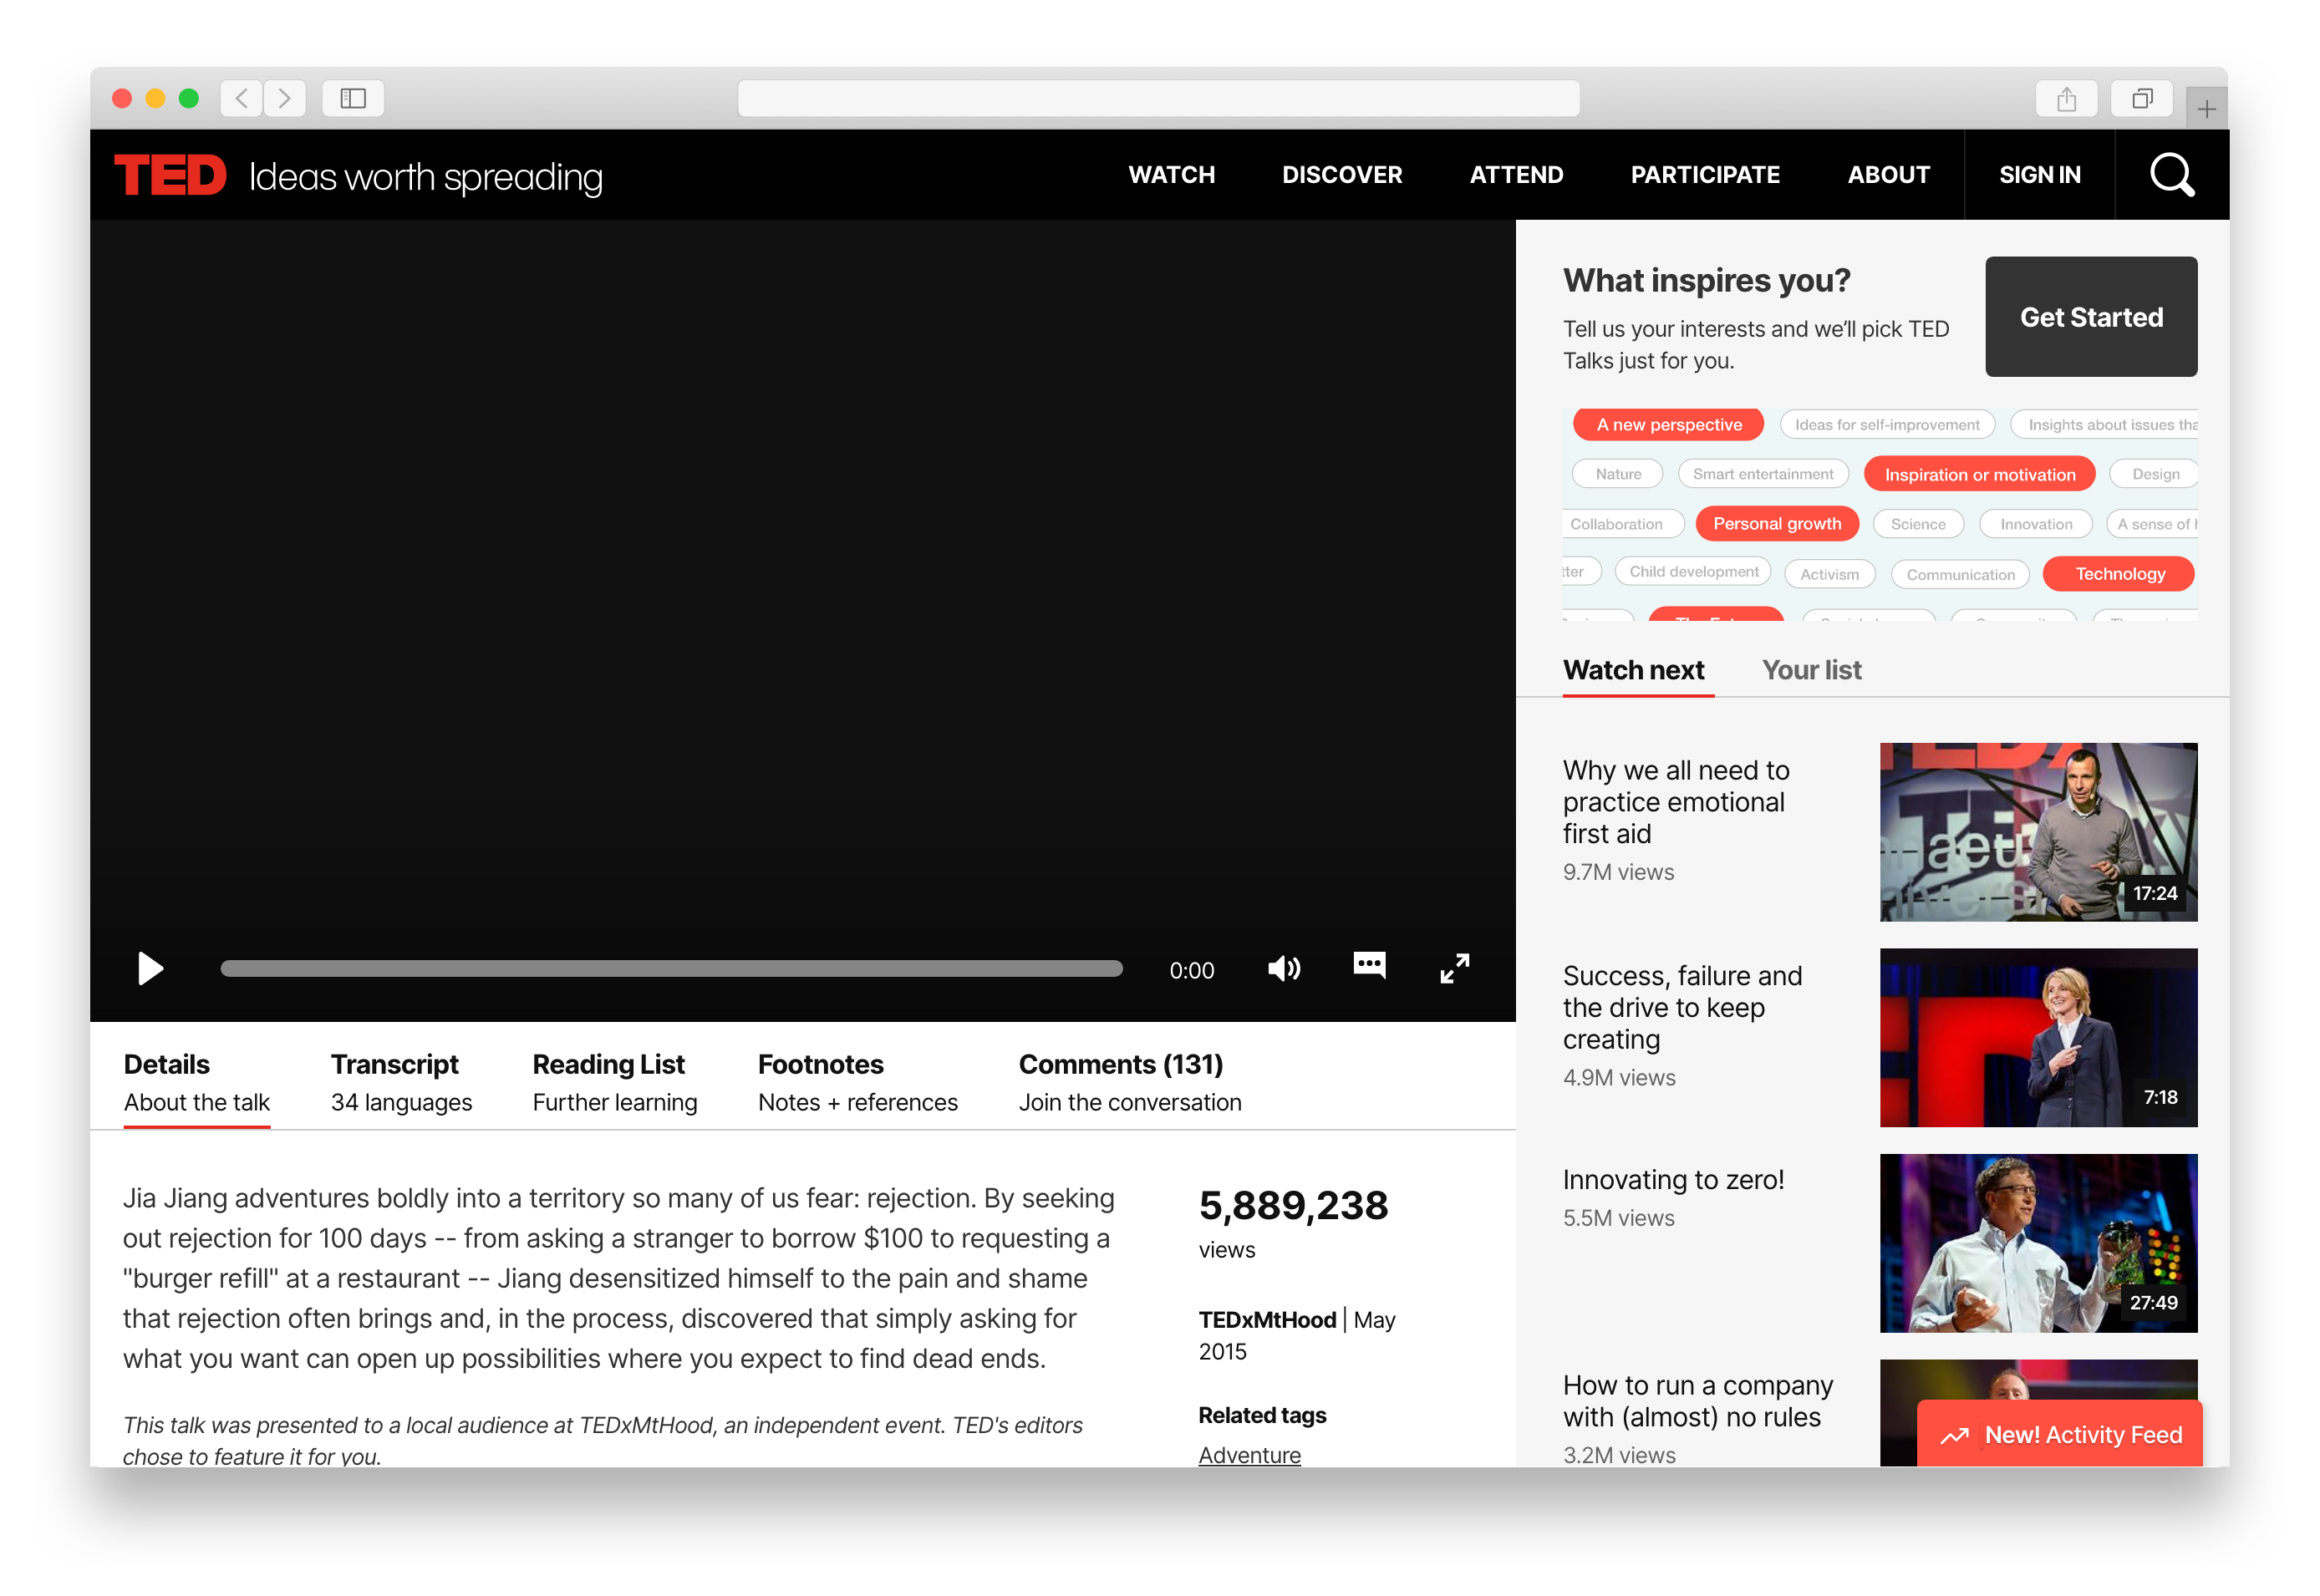Open the search magnifier icon
Screen dimensions: 2320x1596
coord(2171,175)
